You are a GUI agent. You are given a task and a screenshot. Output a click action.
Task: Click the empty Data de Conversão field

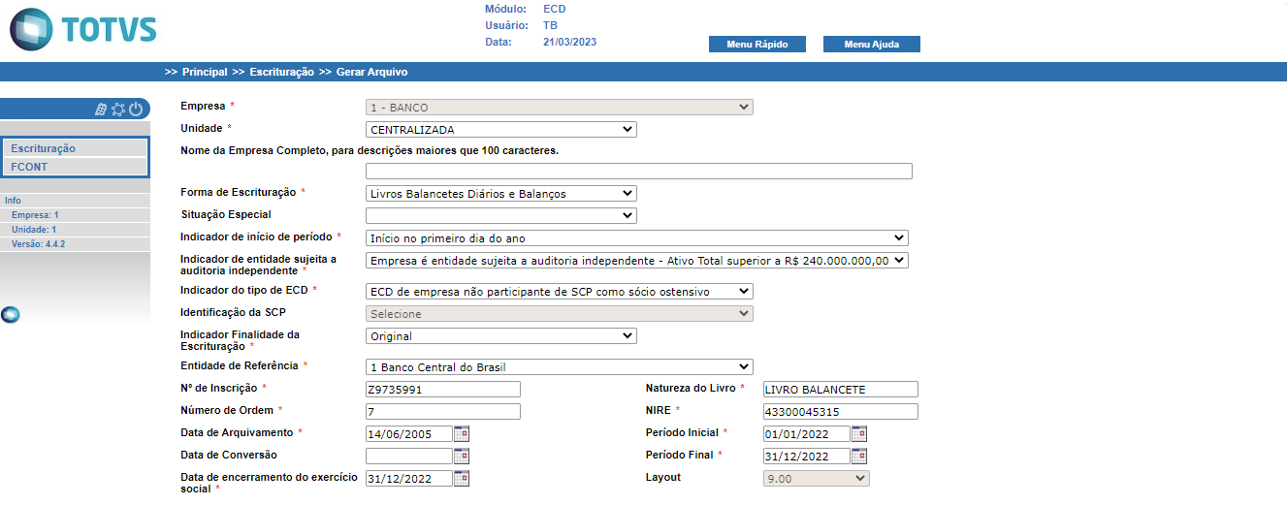click(409, 456)
